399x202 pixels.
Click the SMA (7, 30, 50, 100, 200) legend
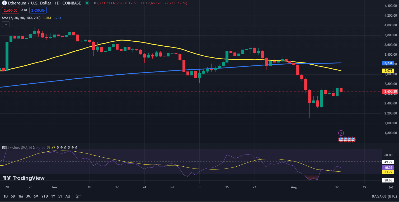(21, 18)
